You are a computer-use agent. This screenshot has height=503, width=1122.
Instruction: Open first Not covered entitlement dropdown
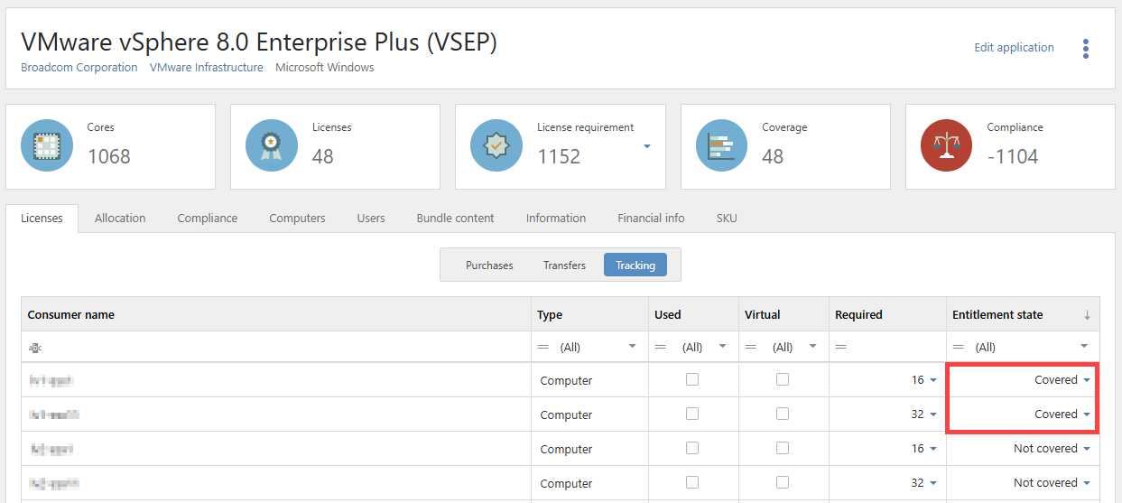point(1086,449)
